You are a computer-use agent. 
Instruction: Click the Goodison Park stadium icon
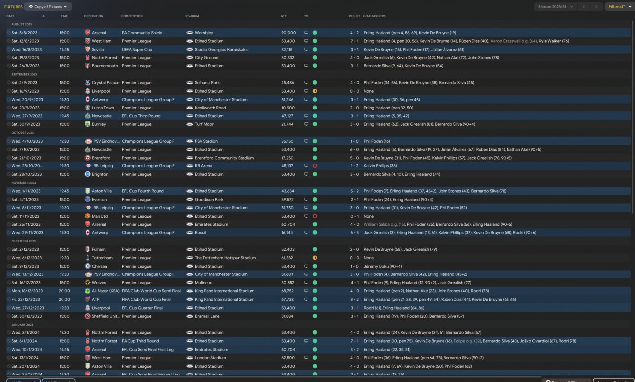click(x=190, y=199)
